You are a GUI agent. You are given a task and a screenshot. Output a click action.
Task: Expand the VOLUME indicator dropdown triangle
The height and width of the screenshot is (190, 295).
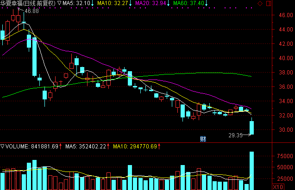(2, 146)
